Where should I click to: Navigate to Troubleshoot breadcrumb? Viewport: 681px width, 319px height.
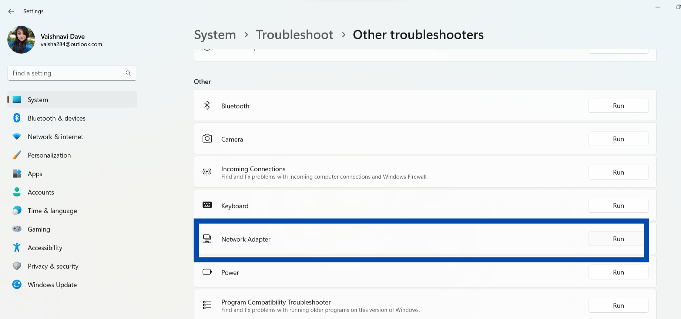click(294, 35)
